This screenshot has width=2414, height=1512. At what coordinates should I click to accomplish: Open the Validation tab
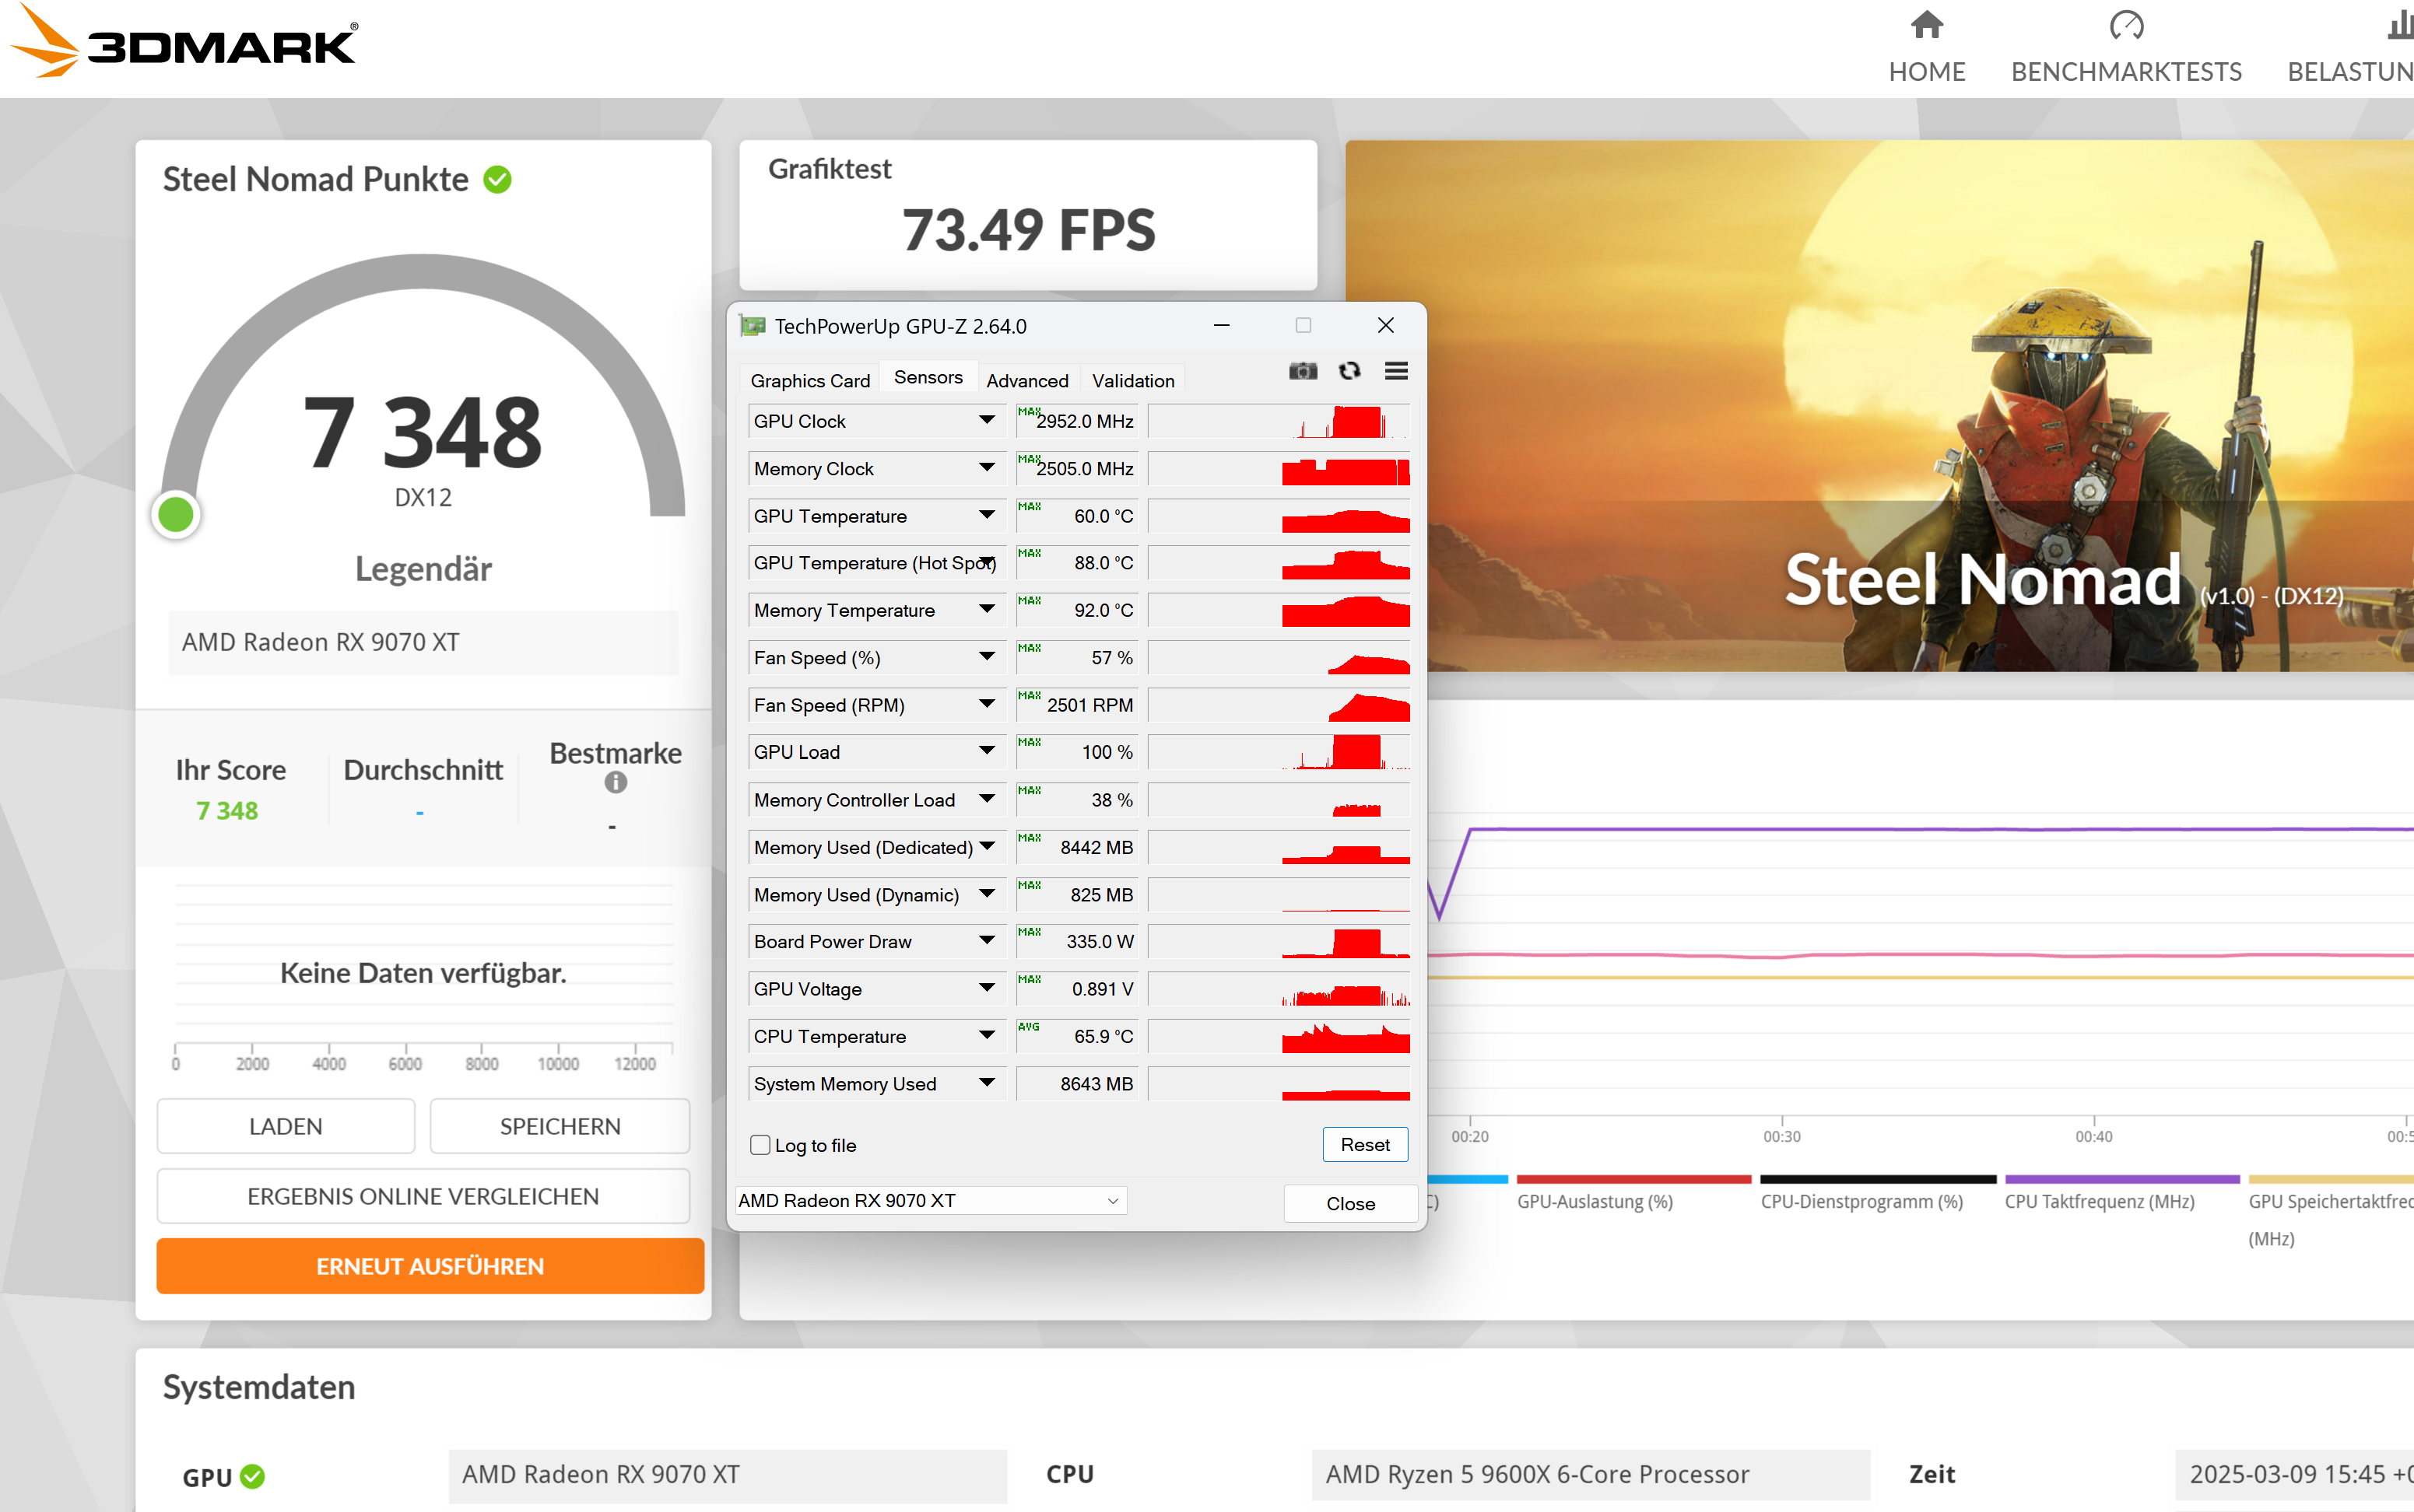pyautogui.click(x=1132, y=381)
